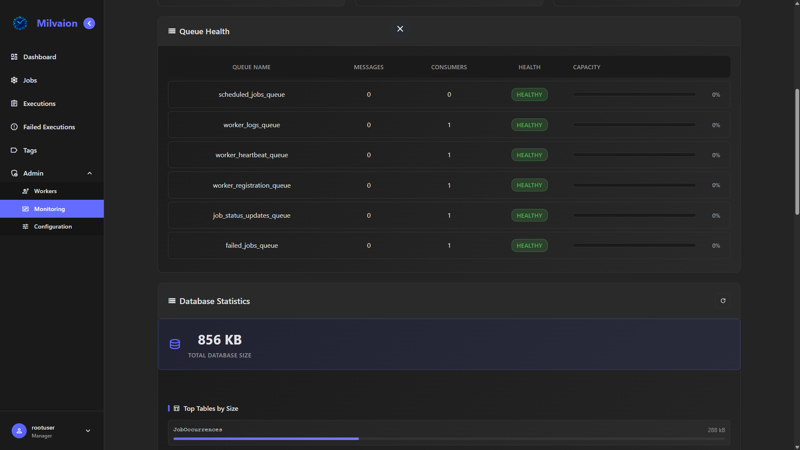
Task: Click the worker_logs_queue capacity bar
Action: [634, 125]
